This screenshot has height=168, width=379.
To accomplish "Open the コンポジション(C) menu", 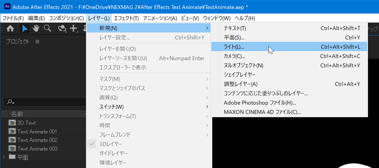I will point(67,18).
